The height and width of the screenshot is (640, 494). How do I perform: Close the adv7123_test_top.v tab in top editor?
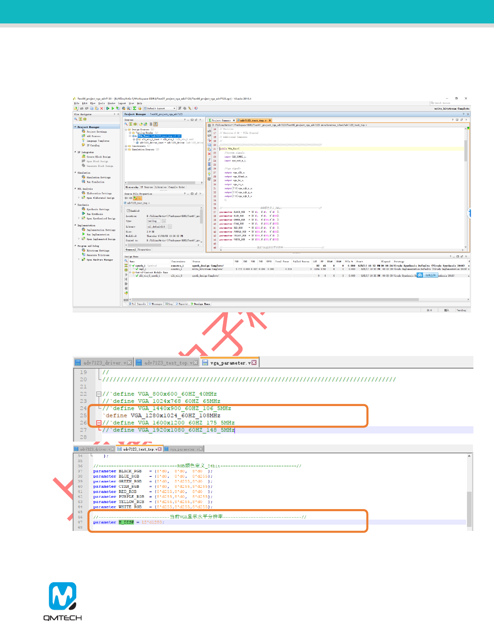click(x=270, y=120)
